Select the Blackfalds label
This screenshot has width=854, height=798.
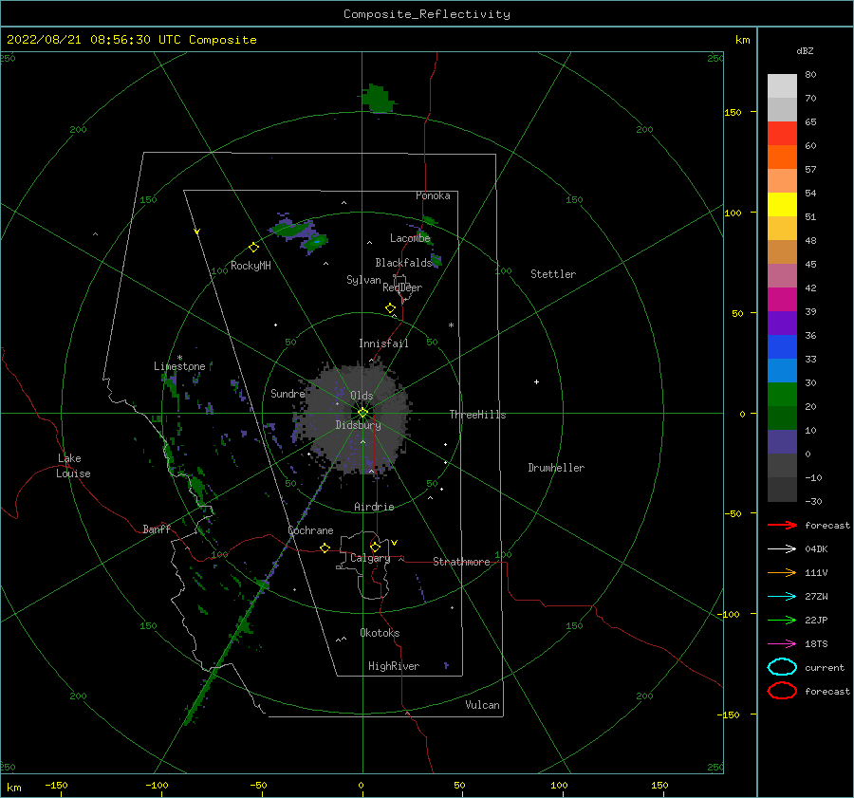pos(403,263)
